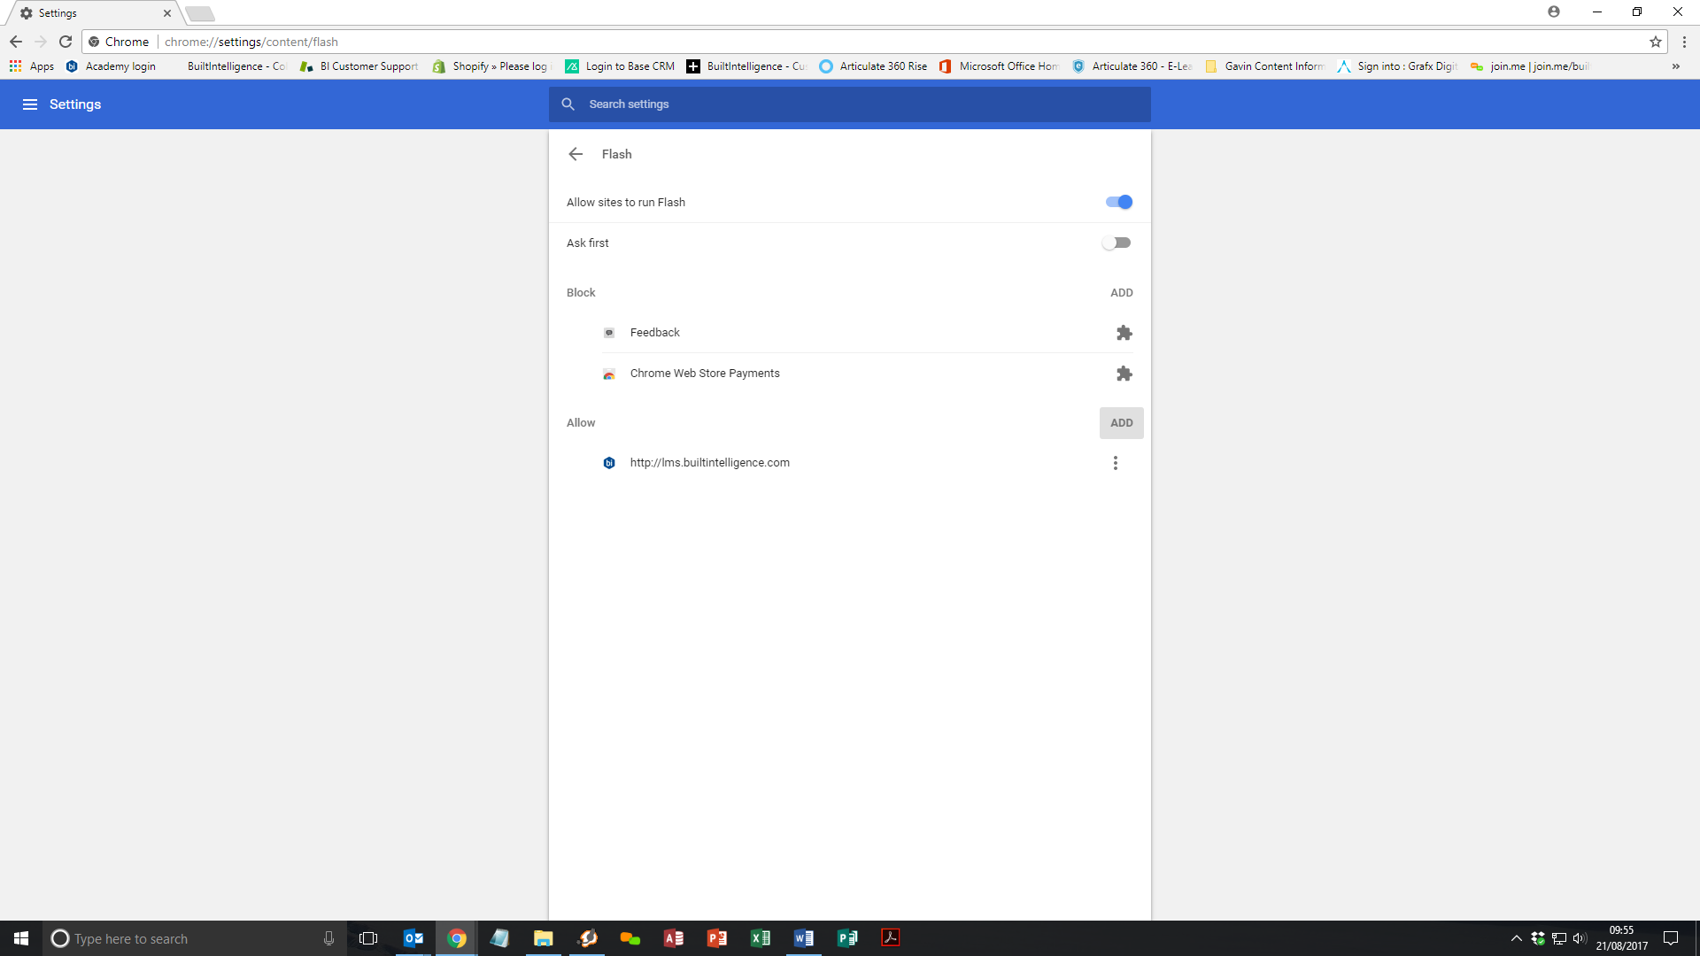1700x956 pixels.
Task: Click Chrome Web Store Payments puzzle icon
Action: [x=1124, y=374]
